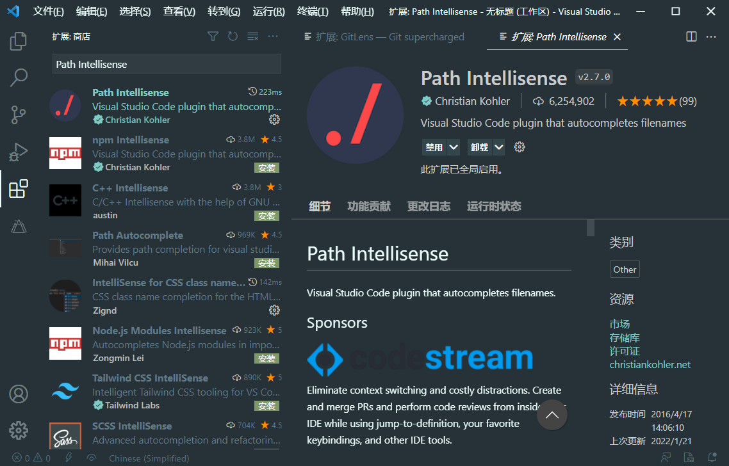Select the 功能贡献 tab

coord(369,206)
